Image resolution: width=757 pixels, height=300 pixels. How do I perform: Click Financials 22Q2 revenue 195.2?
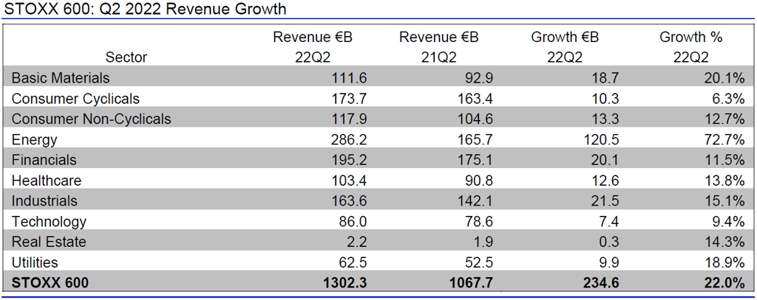(x=347, y=160)
